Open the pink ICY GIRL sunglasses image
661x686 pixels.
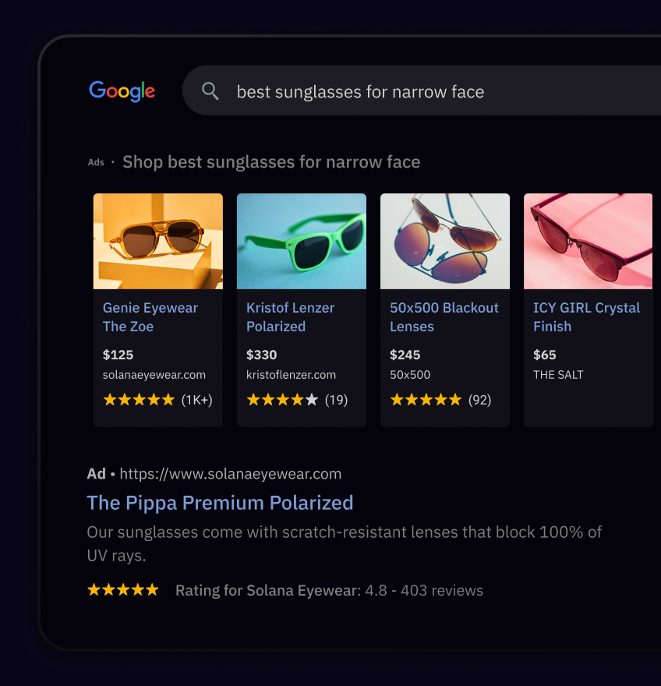[x=589, y=242]
